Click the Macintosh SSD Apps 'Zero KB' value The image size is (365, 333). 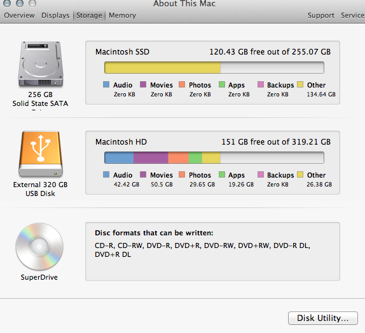pyautogui.click(x=239, y=95)
